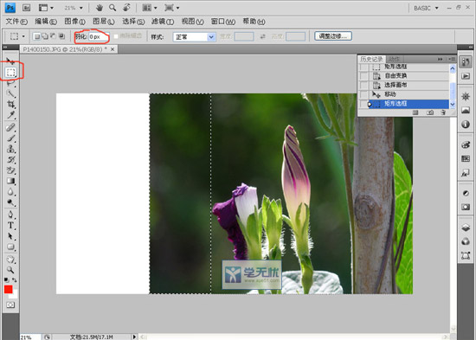
Task: Set history brush source beside 选择画布
Action: 363,85
